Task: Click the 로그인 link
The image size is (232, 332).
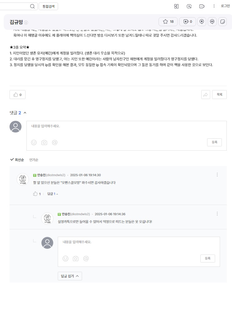Action: [x=225, y=6]
